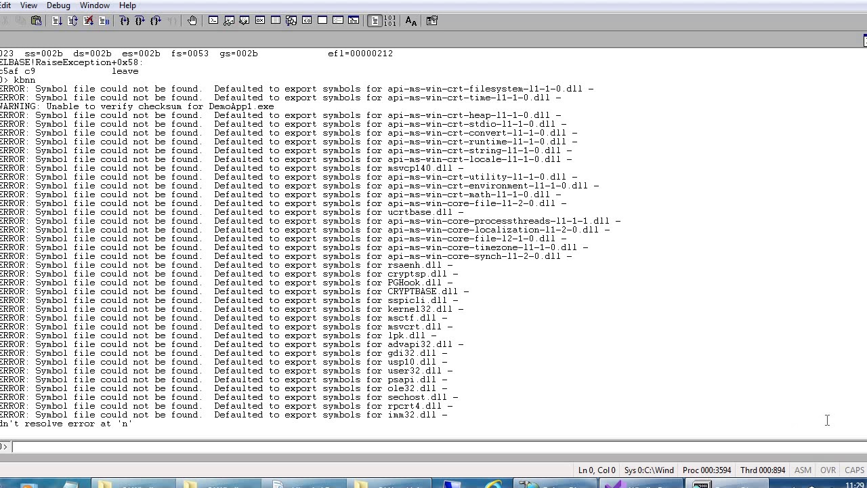This screenshot has height=488, width=867.
Task: Click the line mentioning user32.dll
Action: 226,371
